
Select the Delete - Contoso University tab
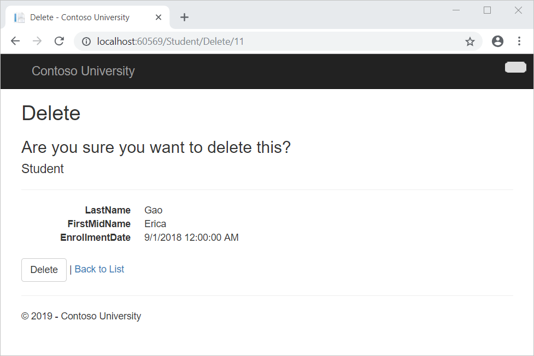tap(82, 17)
